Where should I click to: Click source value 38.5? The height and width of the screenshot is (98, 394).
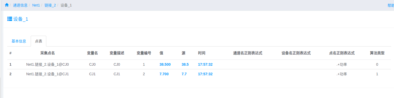[185, 64]
